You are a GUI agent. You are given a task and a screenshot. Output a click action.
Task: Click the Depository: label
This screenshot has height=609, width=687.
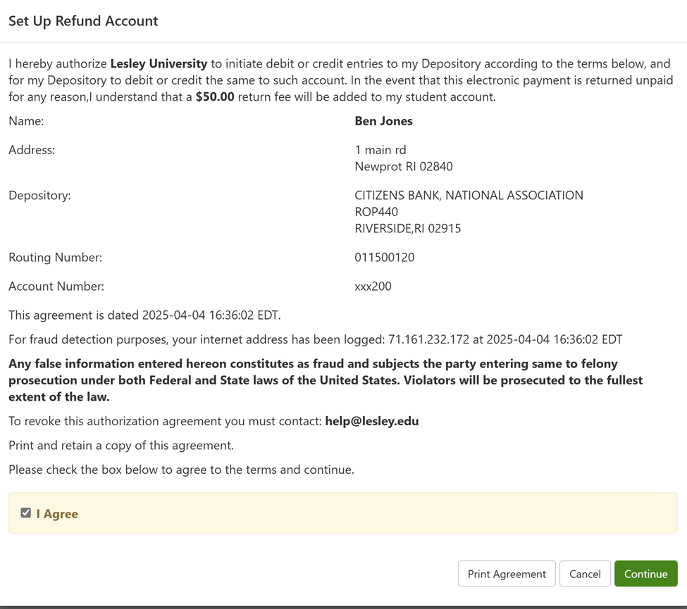tap(39, 196)
